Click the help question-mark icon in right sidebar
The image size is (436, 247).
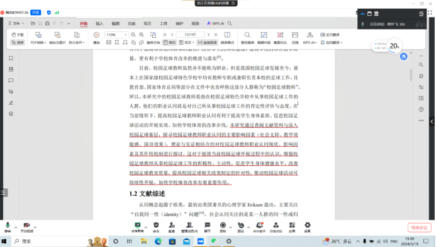click(x=422, y=110)
